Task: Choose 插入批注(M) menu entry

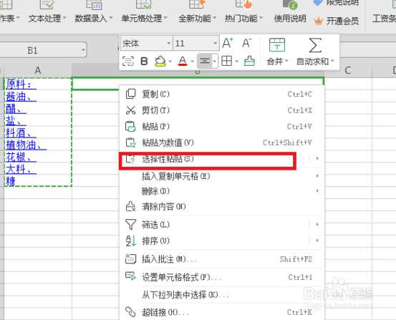Action: 222,259
